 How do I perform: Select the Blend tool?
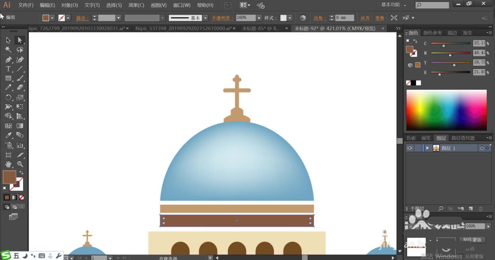coord(20,135)
